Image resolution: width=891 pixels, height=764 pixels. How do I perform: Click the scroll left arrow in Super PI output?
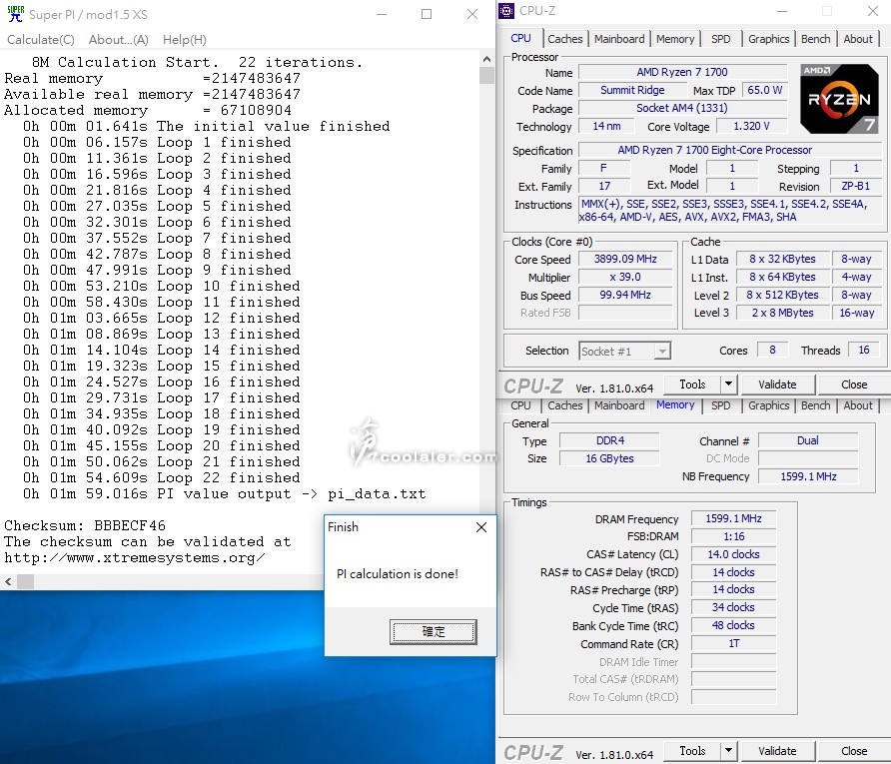click(x=8, y=581)
